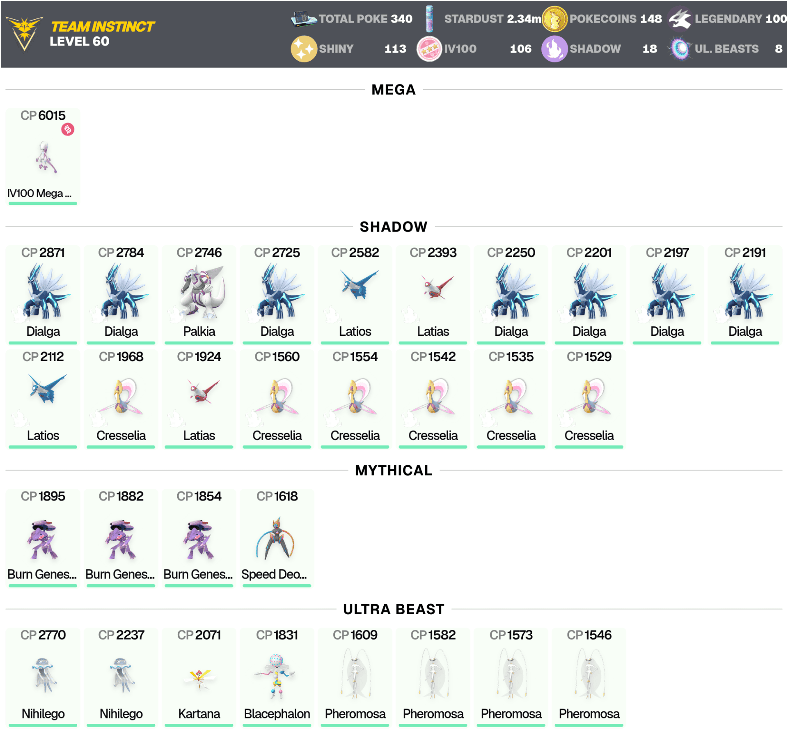Open the Cresselia CP 1529 card
Image resolution: width=788 pixels, height=734 pixels.
click(x=589, y=399)
